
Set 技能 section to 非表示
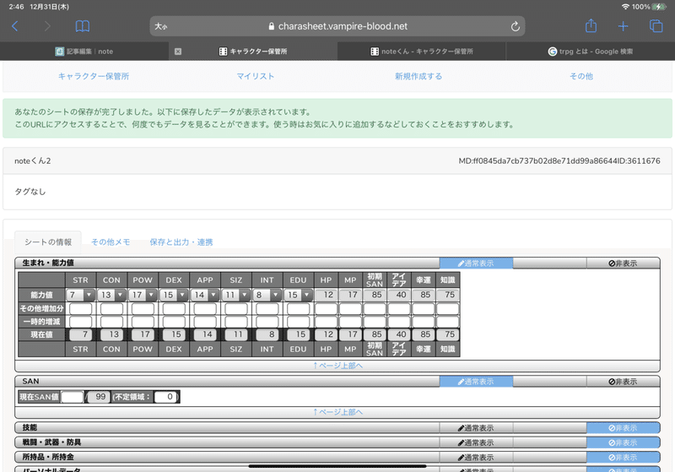pos(623,428)
